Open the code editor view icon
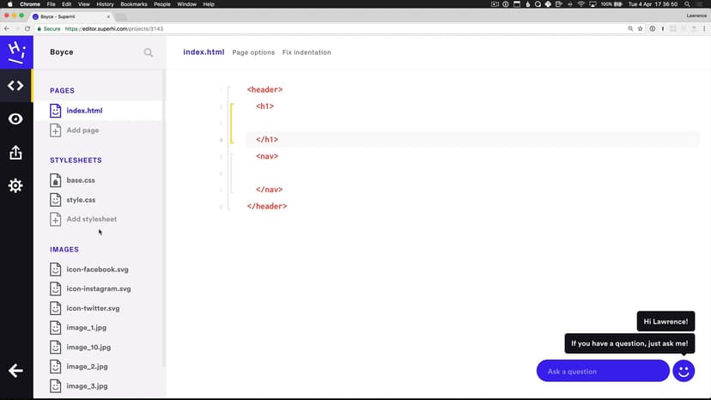 click(x=15, y=86)
